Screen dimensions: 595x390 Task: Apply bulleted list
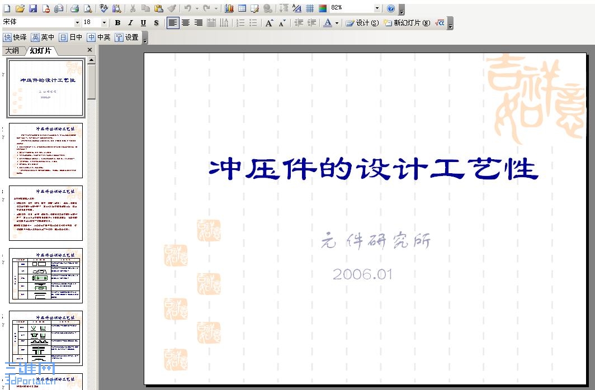pyautogui.click(x=253, y=23)
